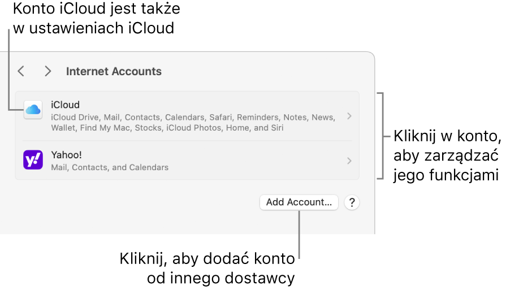Viewport: 519px width, 290px height.
Task: Go forward with the right chevron
Action: coord(48,71)
